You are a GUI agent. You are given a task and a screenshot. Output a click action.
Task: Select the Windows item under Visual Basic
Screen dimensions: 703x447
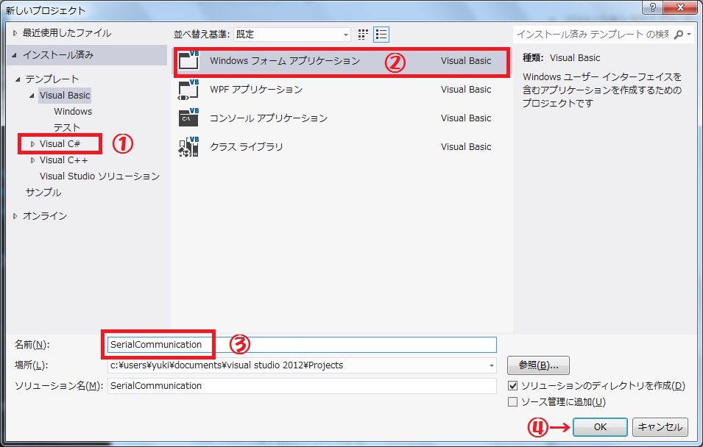(73, 112)
